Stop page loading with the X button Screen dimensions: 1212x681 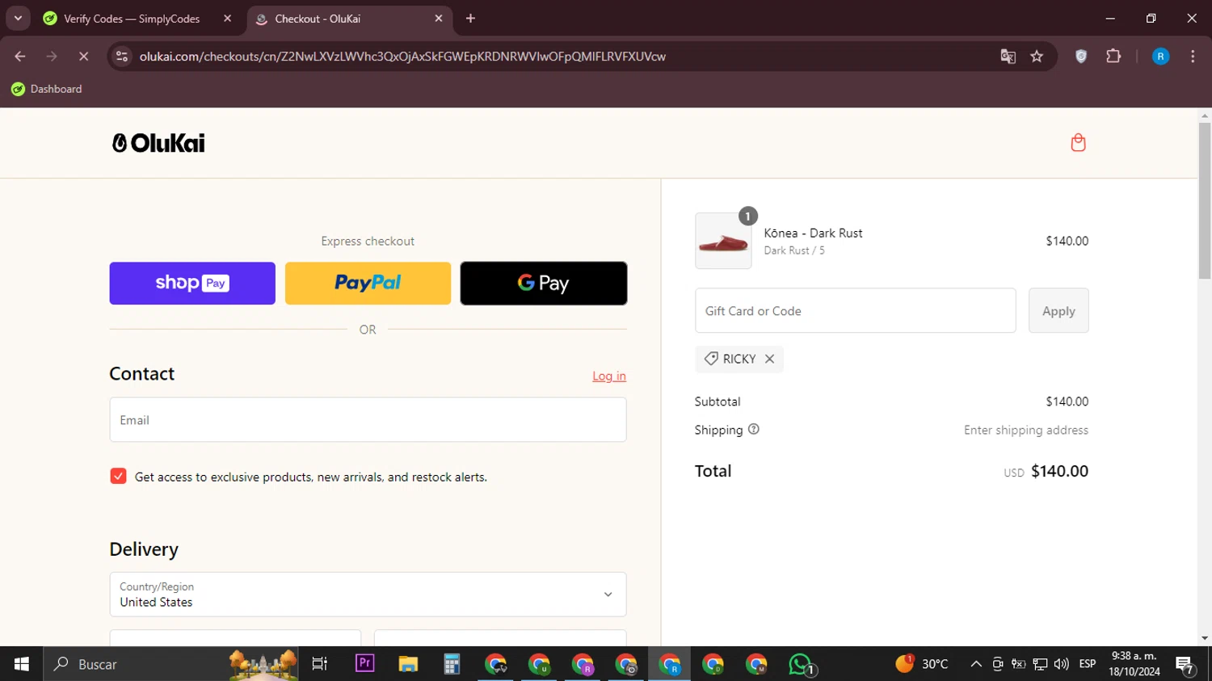pos(83,57)
